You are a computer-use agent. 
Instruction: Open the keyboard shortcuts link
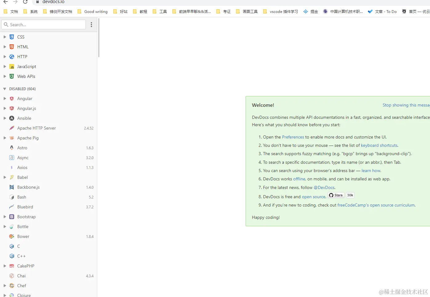point(379,145)
